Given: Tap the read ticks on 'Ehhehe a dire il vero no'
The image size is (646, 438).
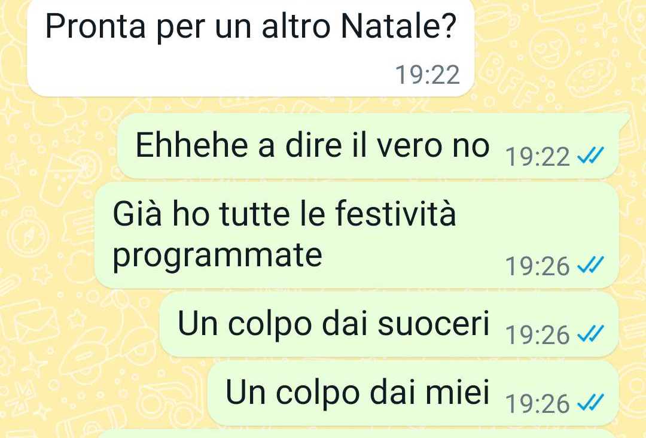Looking at the screenshot, I should [x=590, y=156].
